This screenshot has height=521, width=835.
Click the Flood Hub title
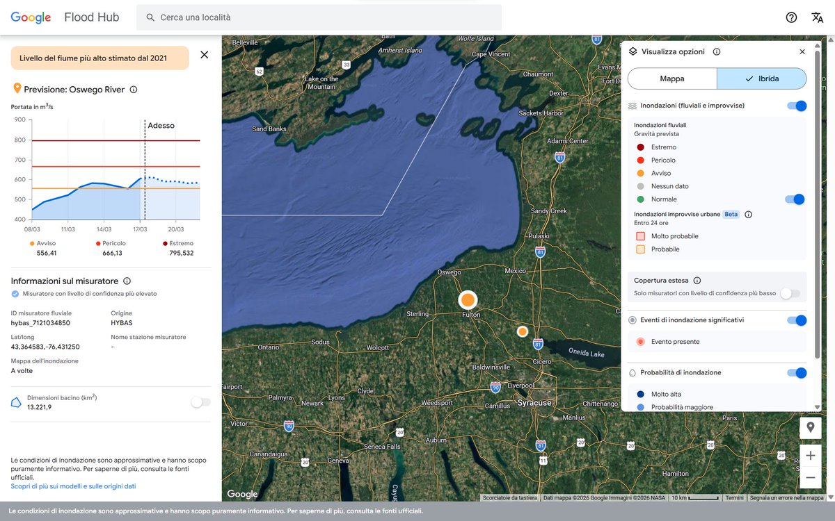click(92, 17)
